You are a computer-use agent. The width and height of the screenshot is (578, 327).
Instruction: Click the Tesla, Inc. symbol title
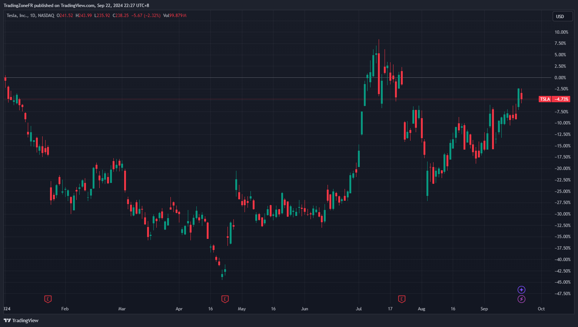point(17,16)
